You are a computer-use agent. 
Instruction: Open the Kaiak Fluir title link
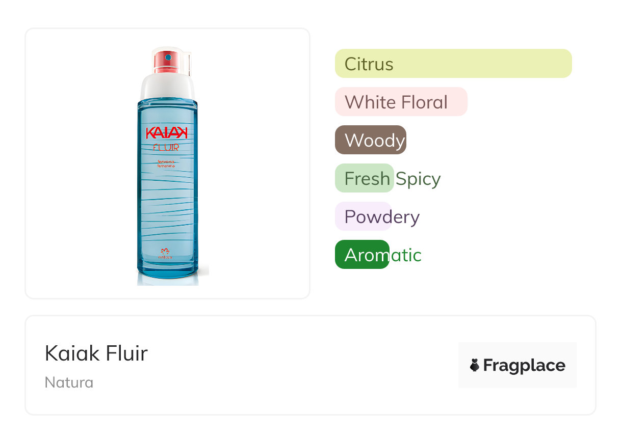point(96,353)
